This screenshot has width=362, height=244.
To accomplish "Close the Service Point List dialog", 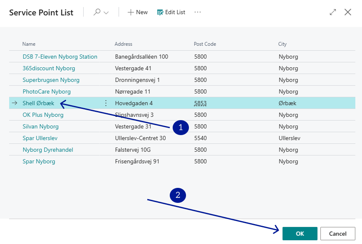I will coord(348,12).
